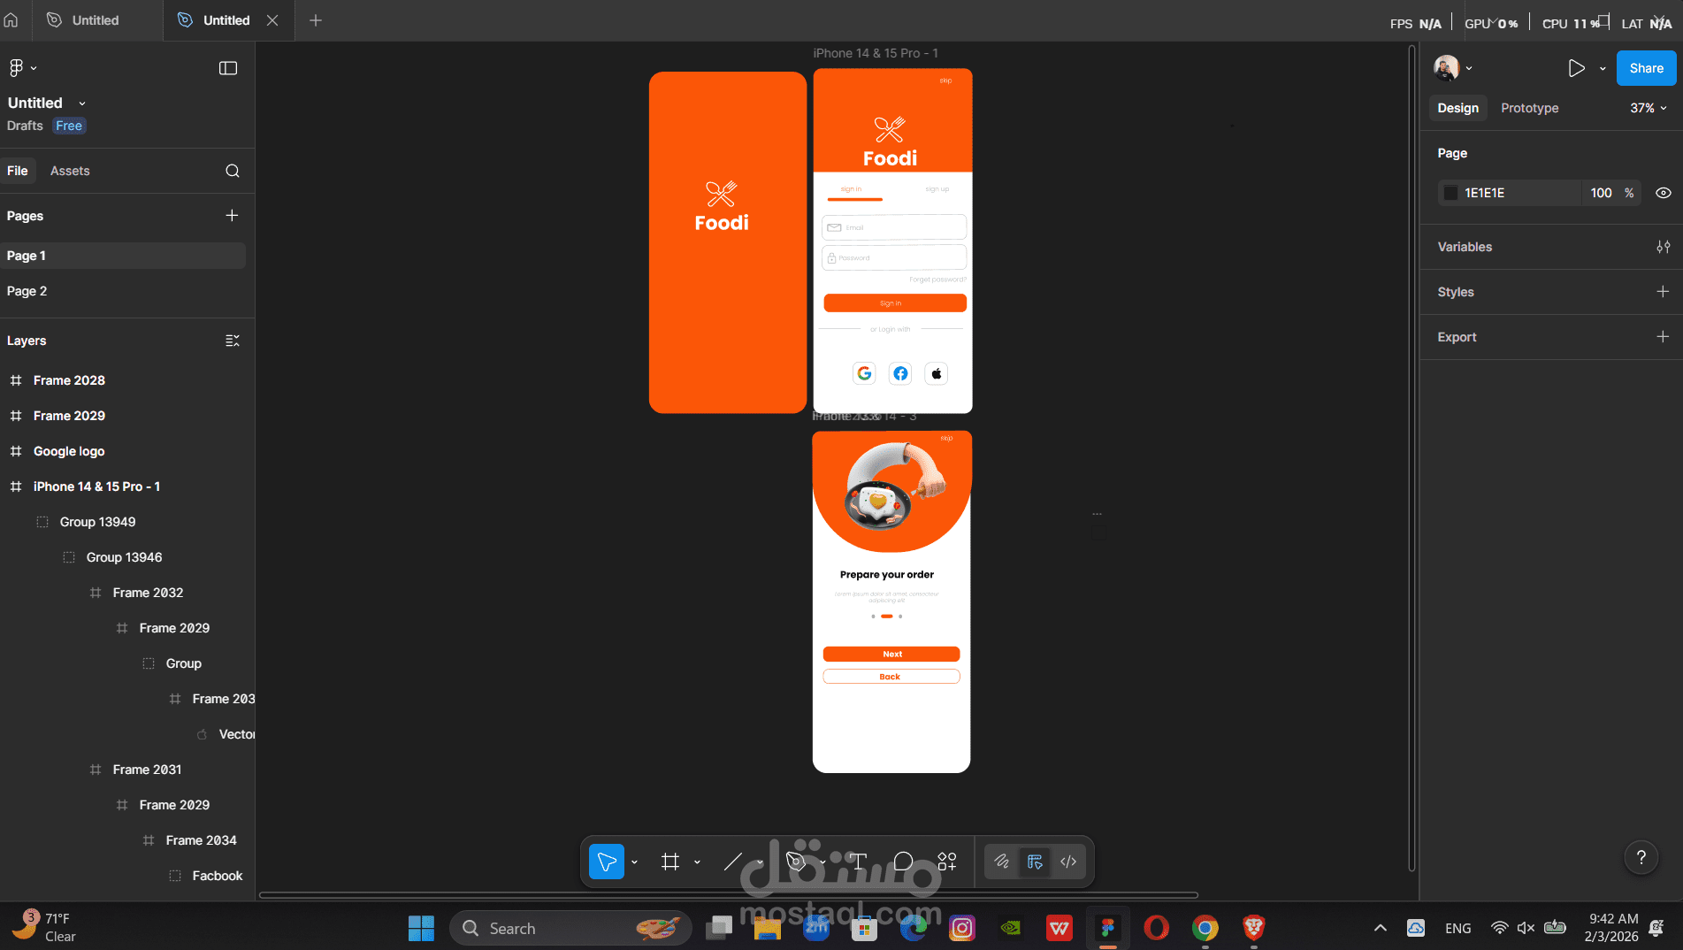Open Chrome from the taskbar
Viewport: 1683px width, 950px height.
(1205, 928)
